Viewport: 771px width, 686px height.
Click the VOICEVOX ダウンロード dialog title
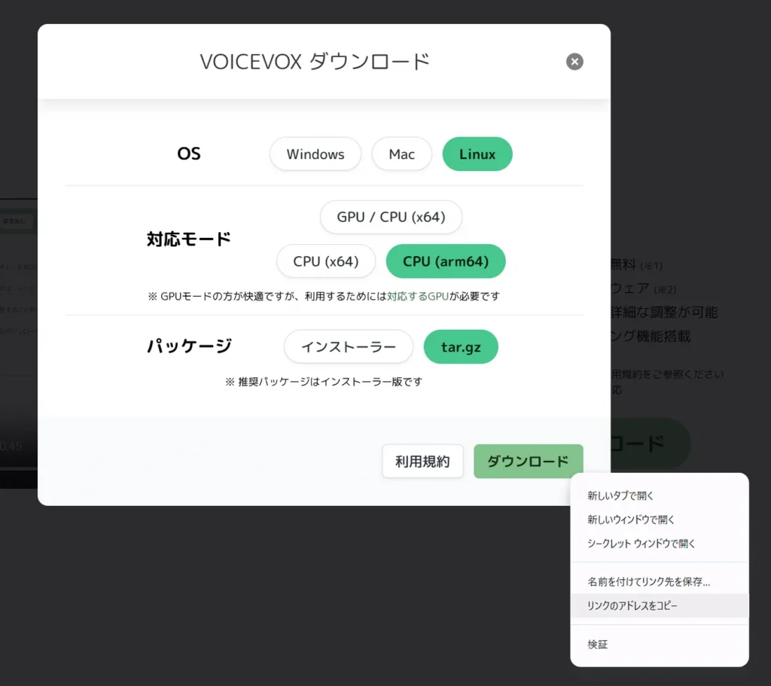tap(315, 62)
